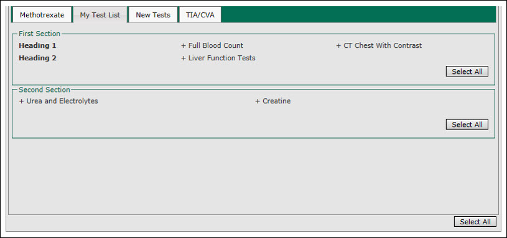Switch to the My Test List tab
The width and height of the screenshot is (507, 238).
click(x=100, y=15)
